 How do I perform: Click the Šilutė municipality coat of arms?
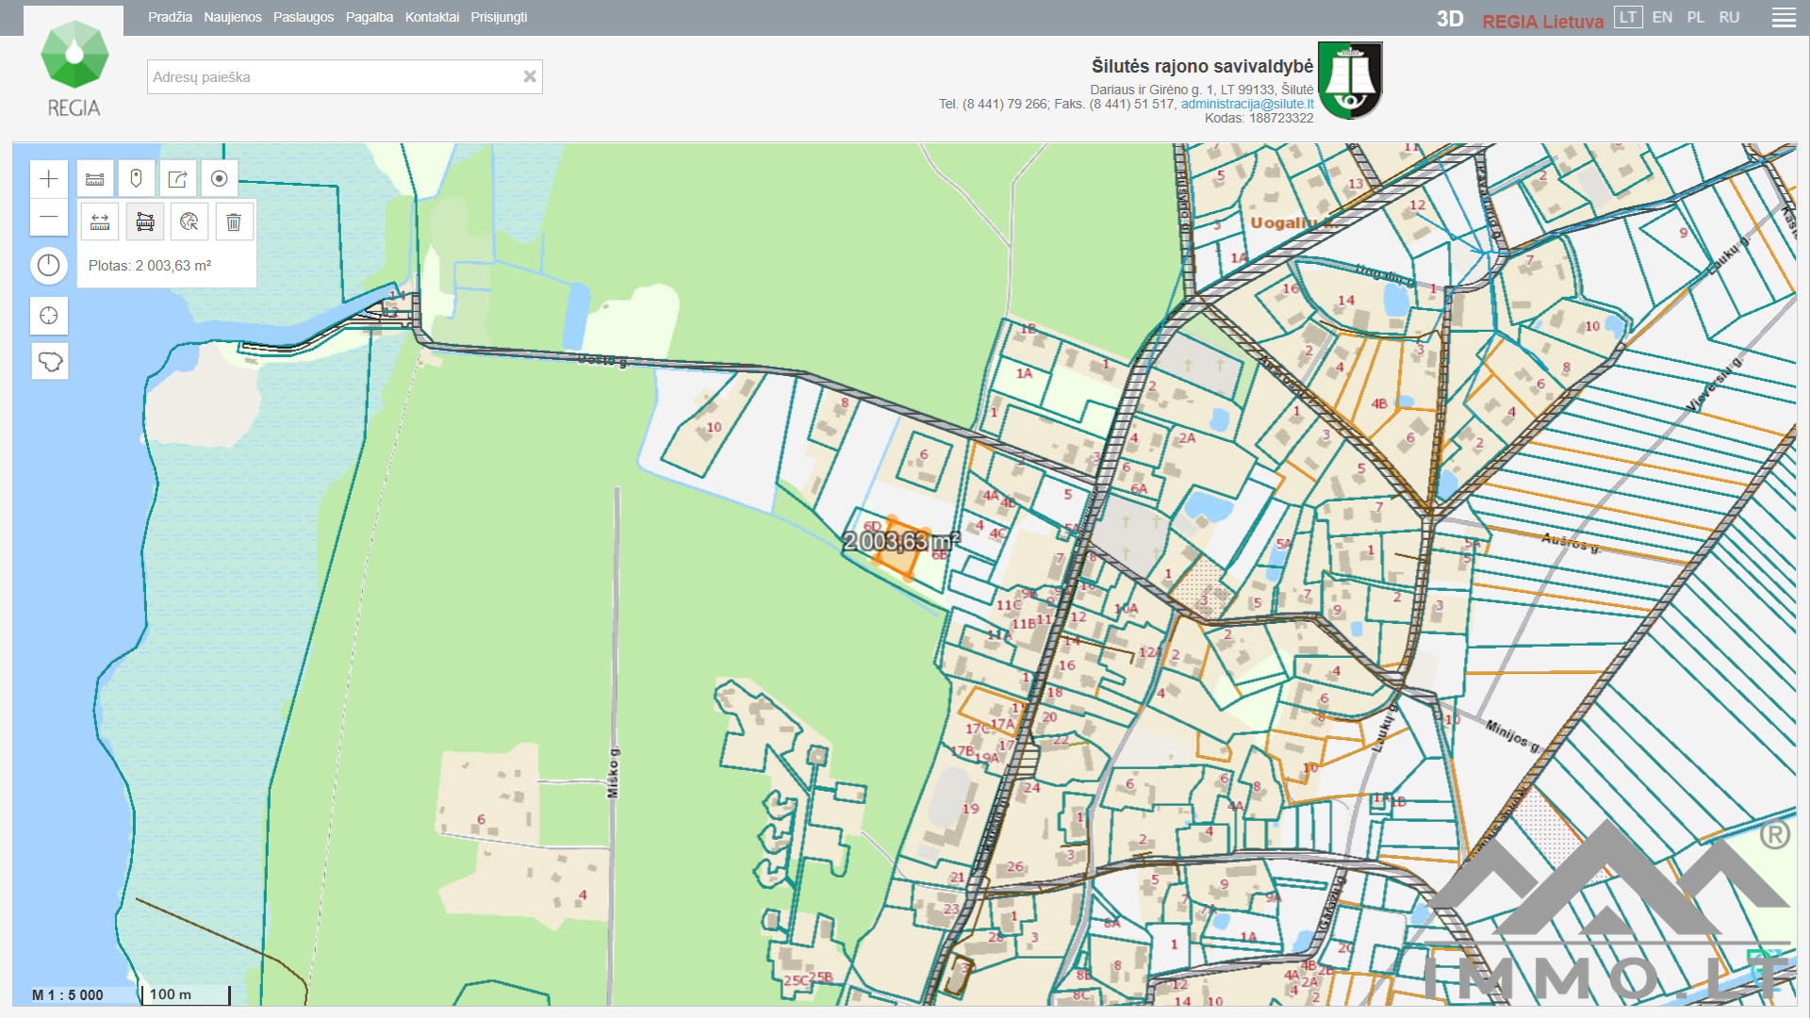click(x=1350, y=80)
